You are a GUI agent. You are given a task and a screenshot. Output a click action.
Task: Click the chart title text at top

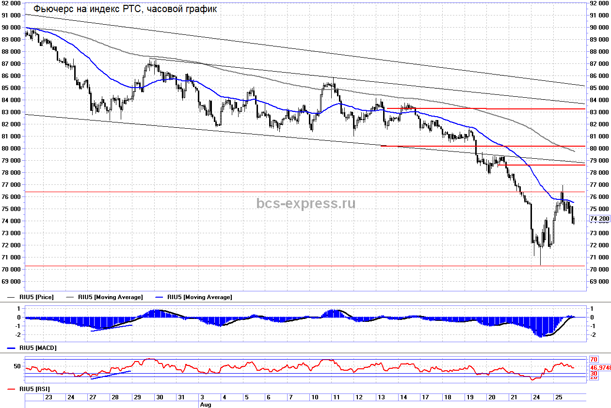click(x=125, y=9)
